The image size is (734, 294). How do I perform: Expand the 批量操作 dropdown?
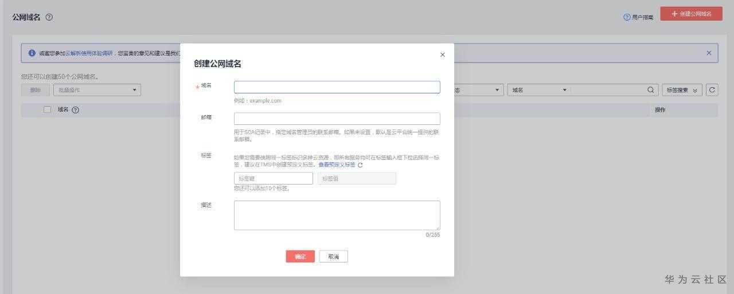[x=97, y=90]
